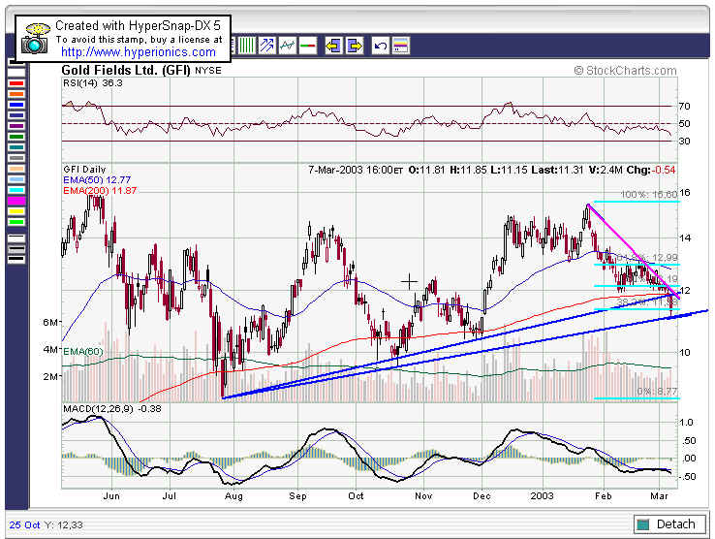
Task: Click the GFI Daily label
Action: tap(84, 170)
